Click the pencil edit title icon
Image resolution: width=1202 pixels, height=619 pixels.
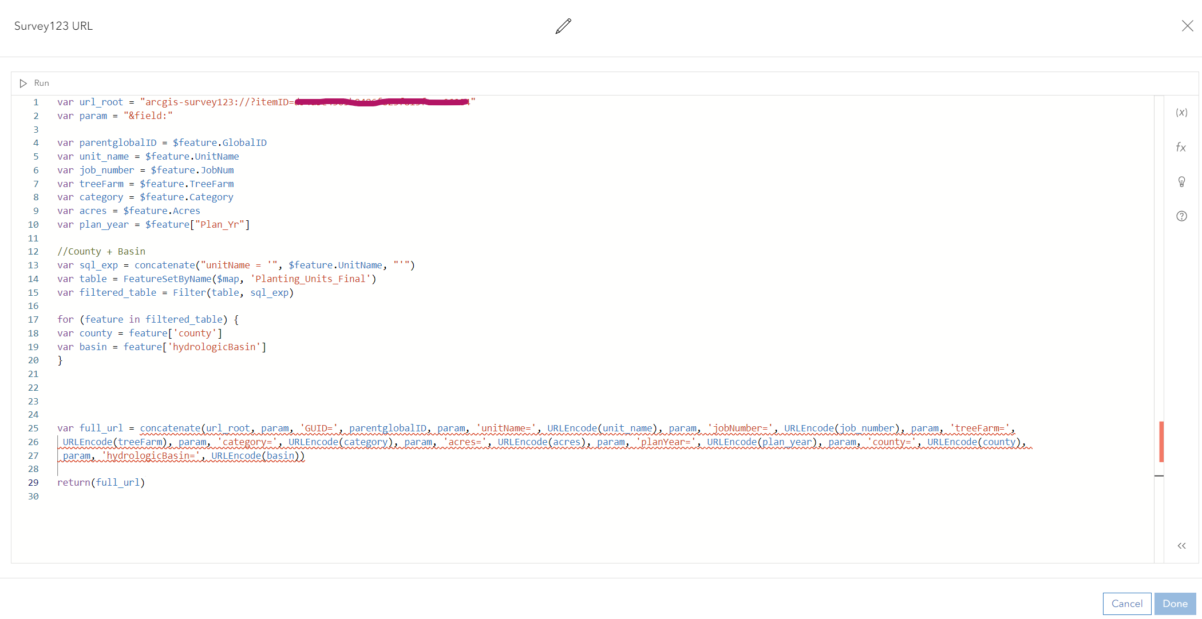tap(563, 26)
